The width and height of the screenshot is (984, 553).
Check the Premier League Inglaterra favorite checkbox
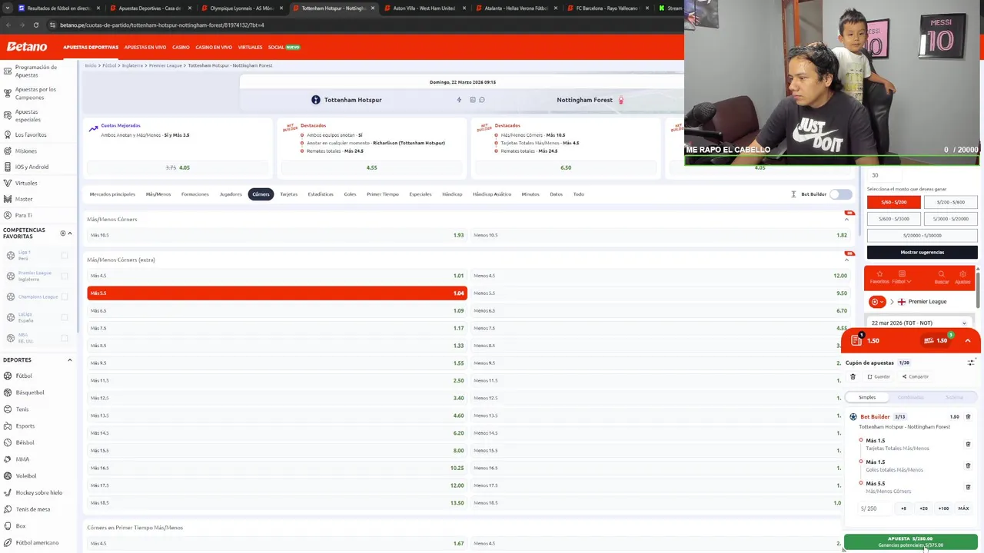coord(65,276)
